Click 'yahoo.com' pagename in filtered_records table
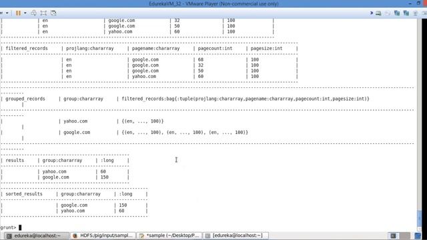Viewport: 427px width, 240px height. pos(144,77)
